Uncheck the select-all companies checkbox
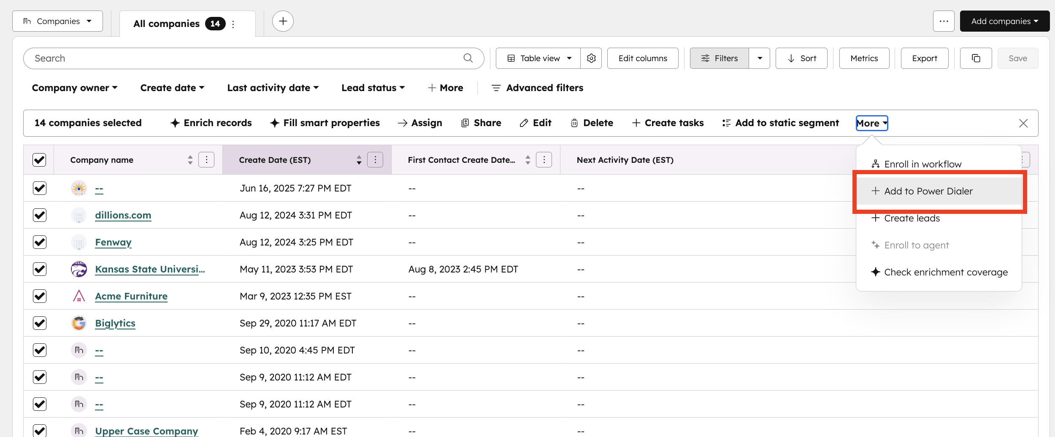This screenshot has width=1055, height=437. [39, 160]
